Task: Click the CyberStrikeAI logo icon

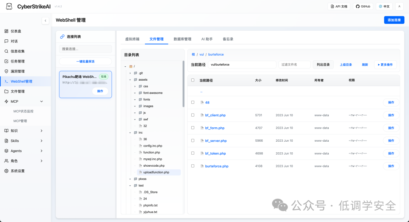Action: 9,6
